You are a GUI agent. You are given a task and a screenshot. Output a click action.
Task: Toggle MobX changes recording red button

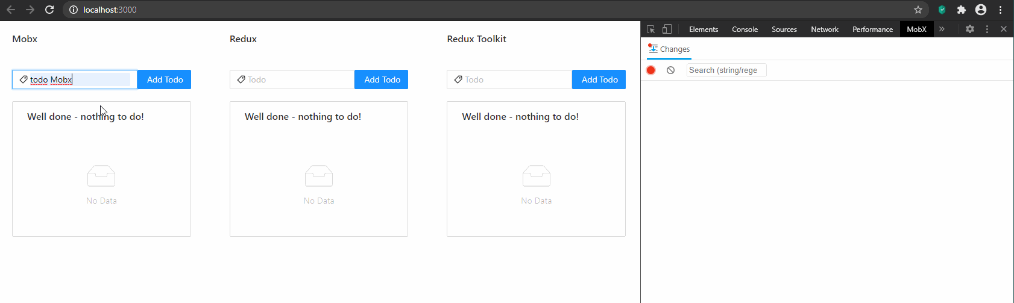coord(651,70)
